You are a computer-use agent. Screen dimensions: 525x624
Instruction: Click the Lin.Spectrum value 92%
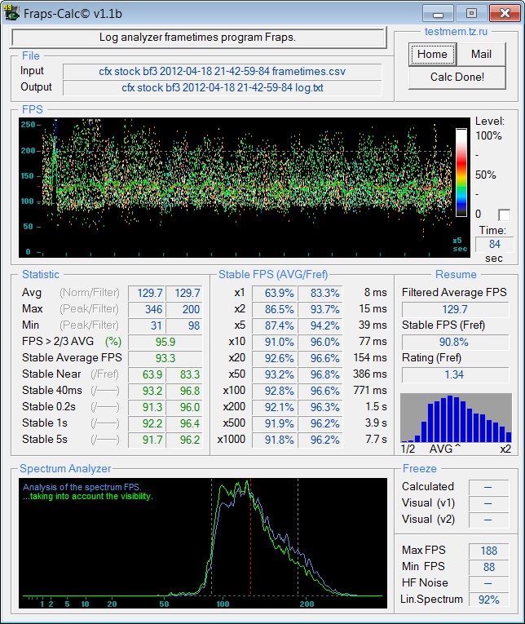tap(489, 600)
